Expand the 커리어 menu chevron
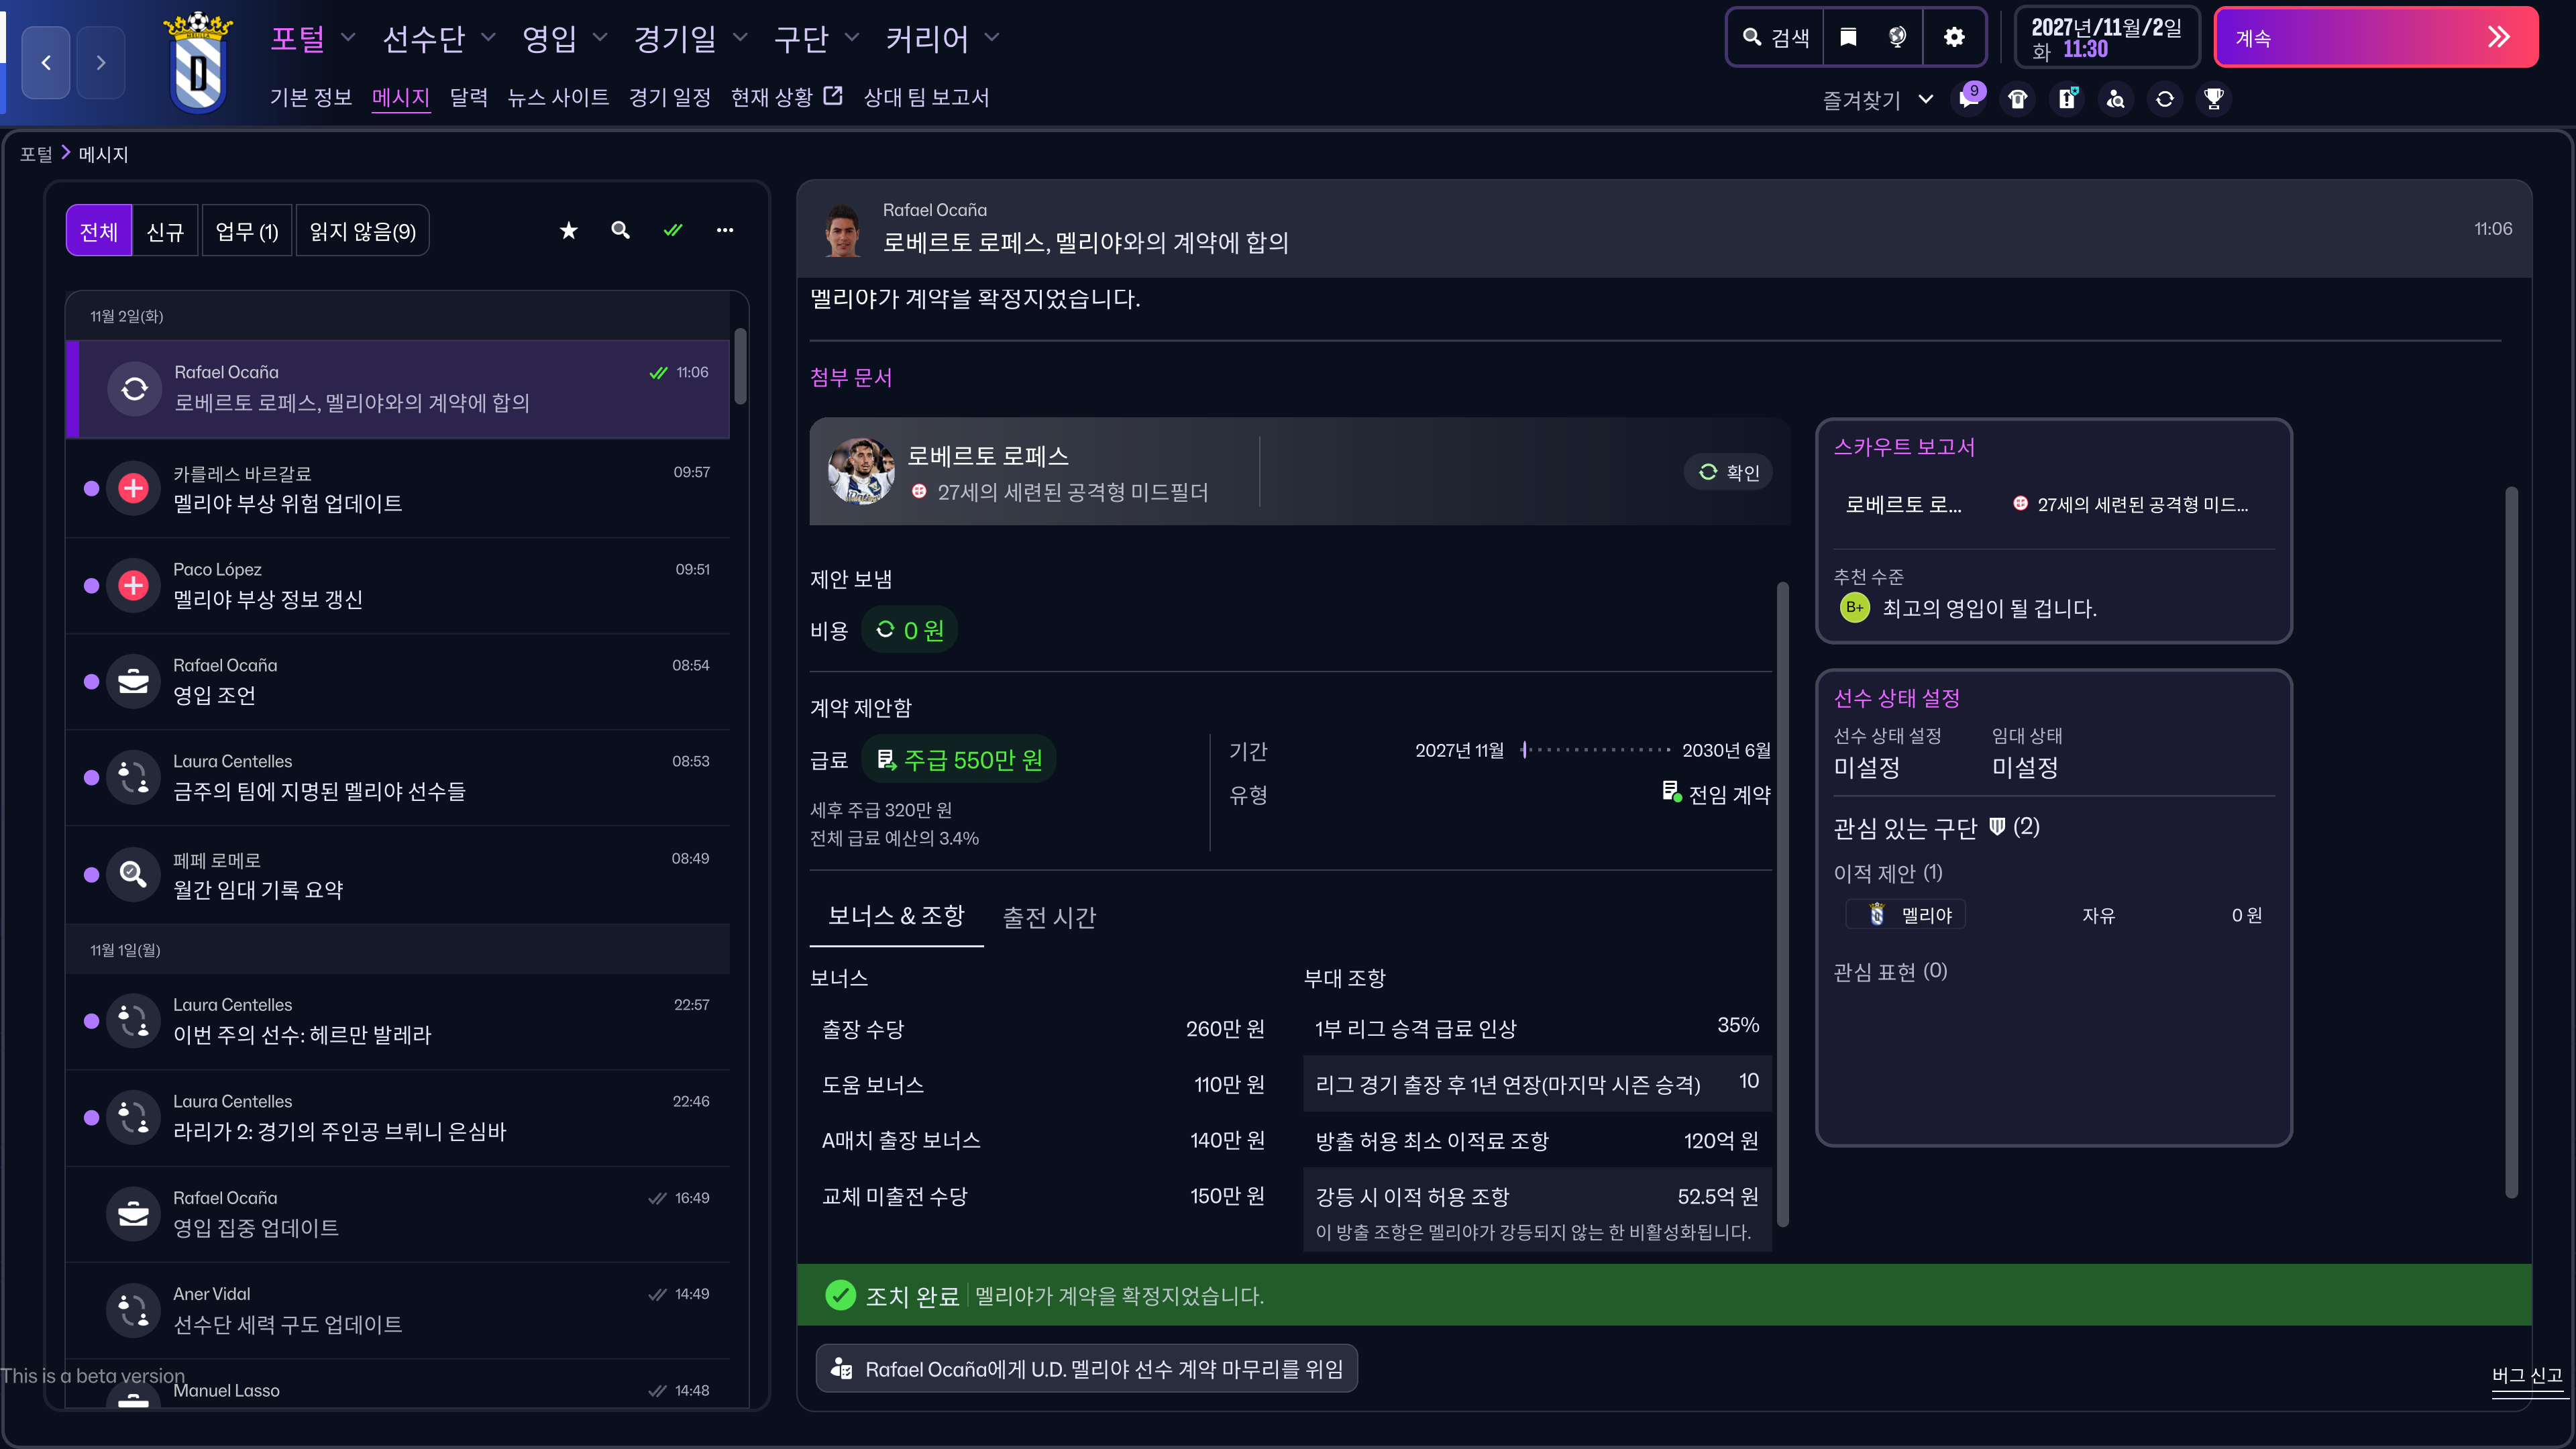 pyautogui.click(x=992, y=38)
